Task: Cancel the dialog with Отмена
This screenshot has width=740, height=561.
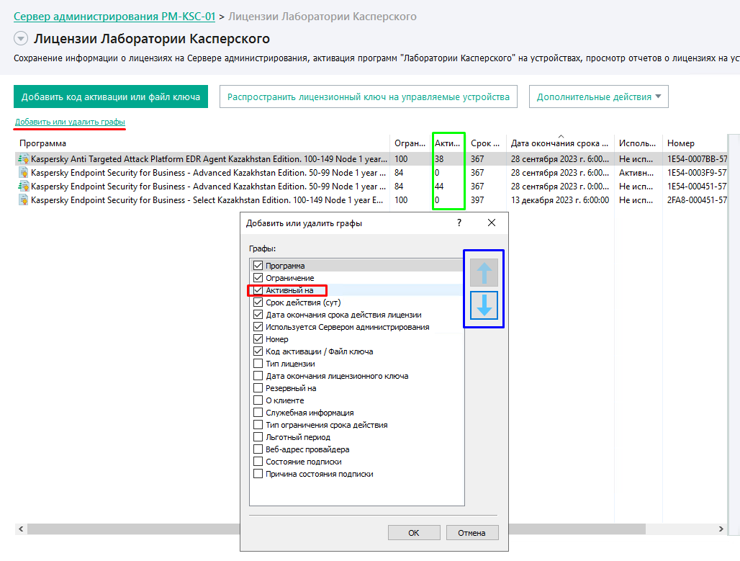Action: [x=472, y=533]
